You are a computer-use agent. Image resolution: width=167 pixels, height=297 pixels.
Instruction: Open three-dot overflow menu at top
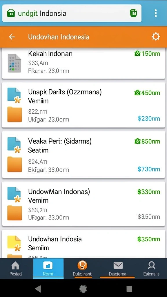[x=156, y=13]
